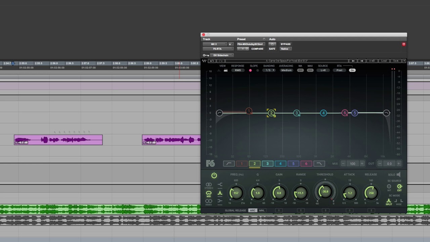The width and height of the screenshot is (430, 242).
Task: Open the Native format dropdown
Action: [x=286, y=49]
